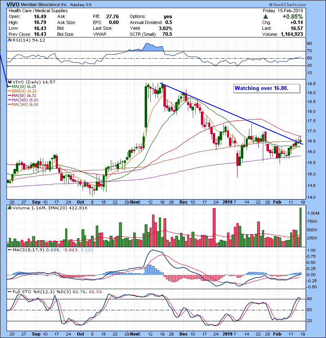The image size is (326, 338).
Task: Click the VIVO Daily candlestick icon
Action: [9, 82]
